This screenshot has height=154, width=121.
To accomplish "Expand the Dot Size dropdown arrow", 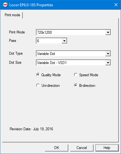I will [108, 63].
